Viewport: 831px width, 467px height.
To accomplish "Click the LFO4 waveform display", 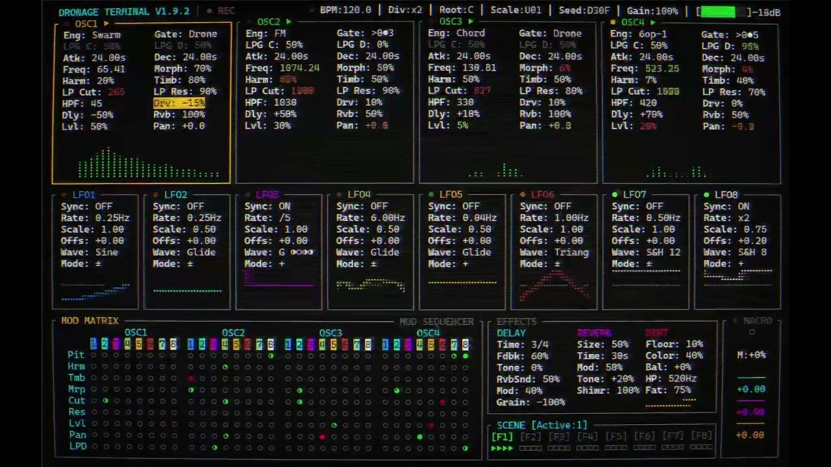I will coord(371,285).
